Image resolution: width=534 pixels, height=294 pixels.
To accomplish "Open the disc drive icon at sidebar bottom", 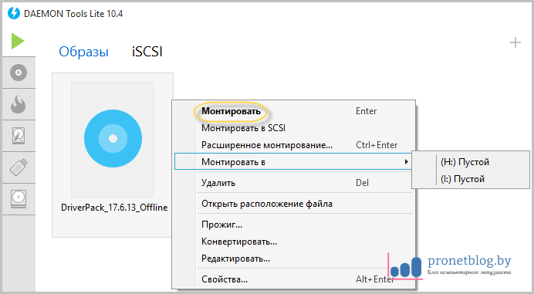I will [x=19, y=199].
